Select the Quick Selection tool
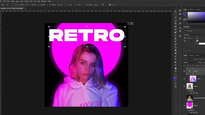The width and height of the screenshot is (205, 115). click(x=176, y=20)
